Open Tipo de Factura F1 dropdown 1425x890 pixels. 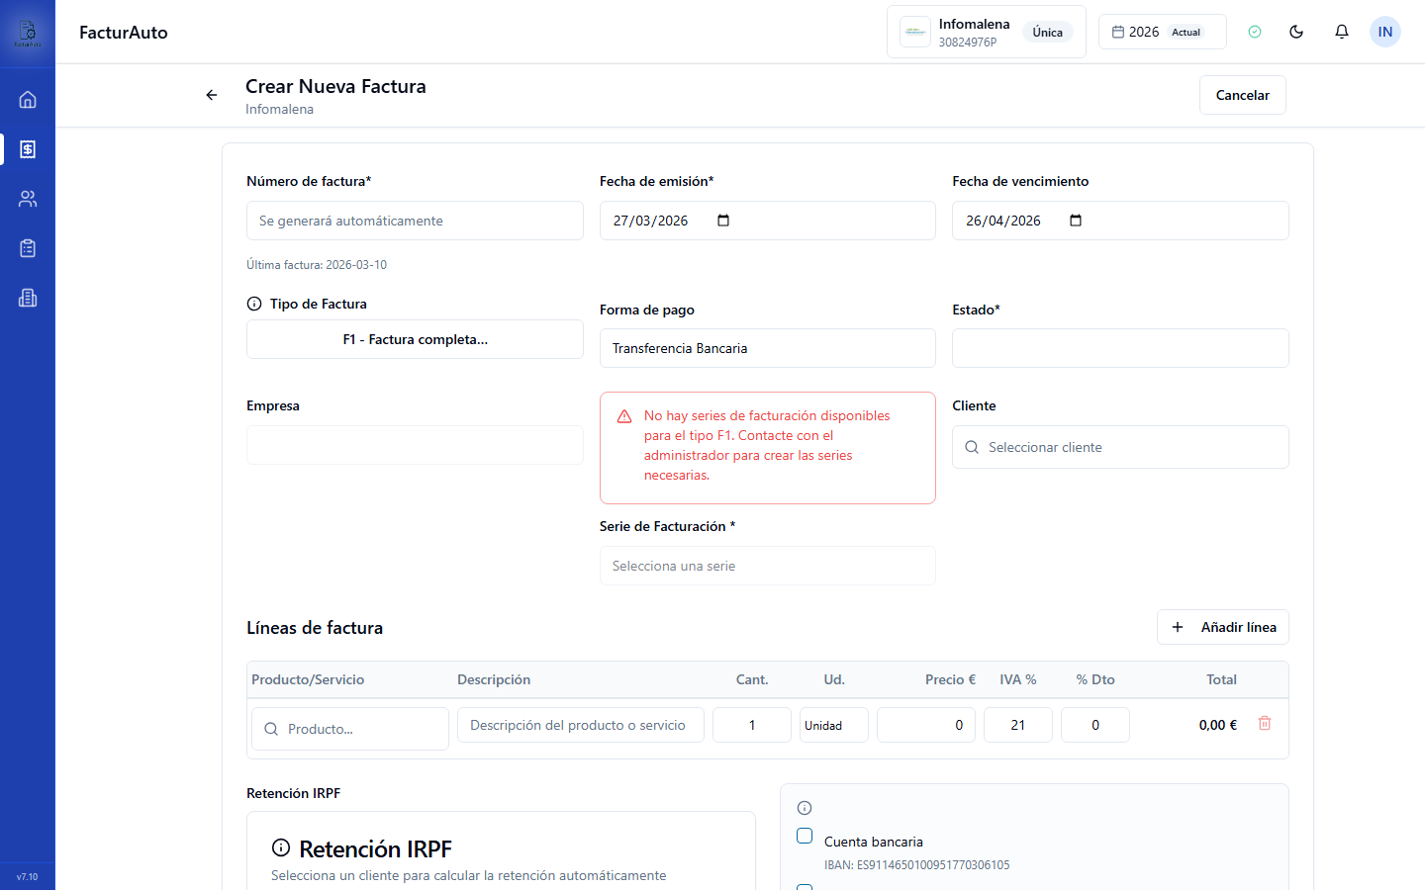point(415,339)
